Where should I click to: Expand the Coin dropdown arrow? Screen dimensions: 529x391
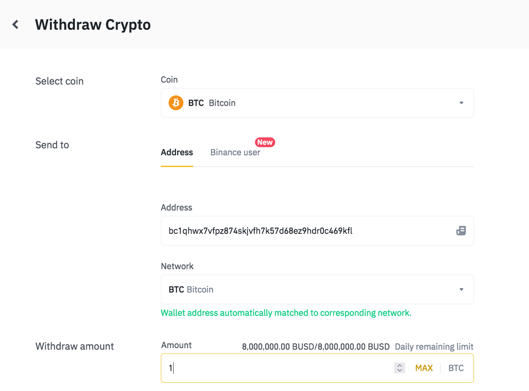coord(461,103)
